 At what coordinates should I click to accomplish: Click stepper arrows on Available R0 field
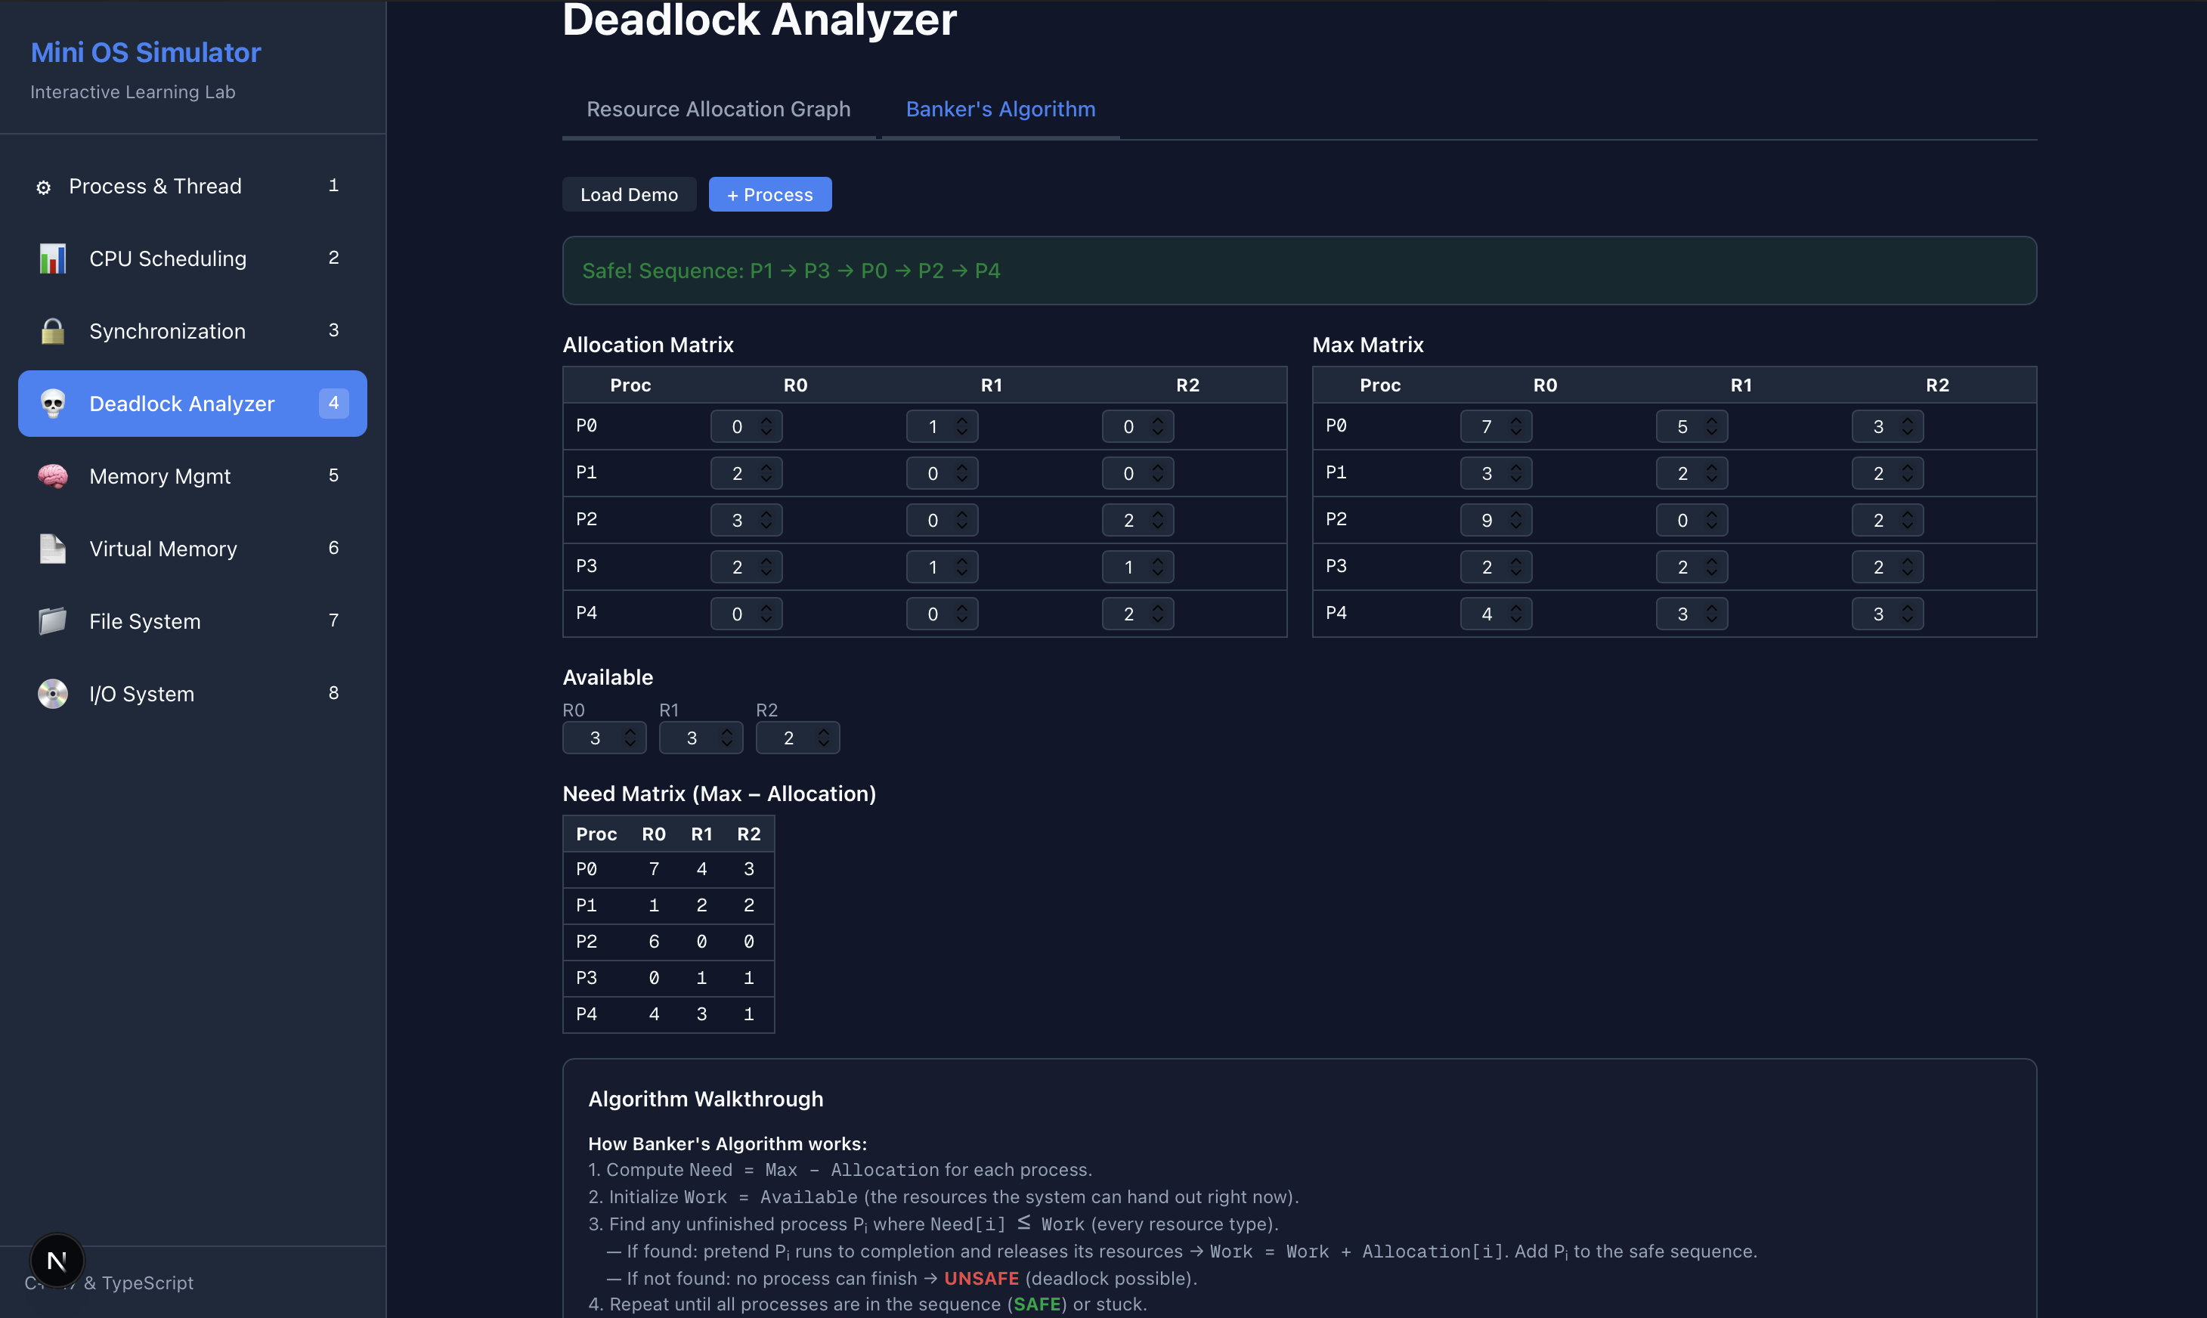[x=630, y=738]
